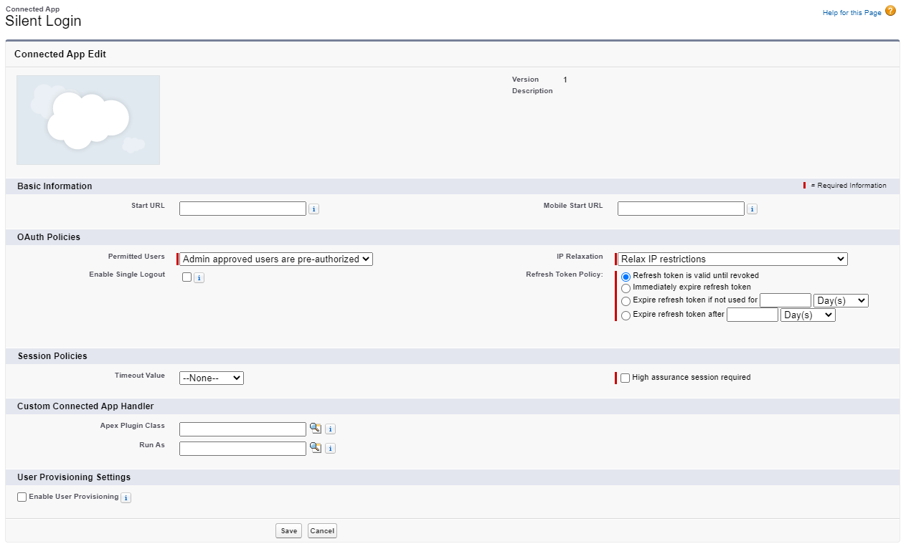
Task: Check the Enable Single Logout checkbox
Action: pos(187,277)
